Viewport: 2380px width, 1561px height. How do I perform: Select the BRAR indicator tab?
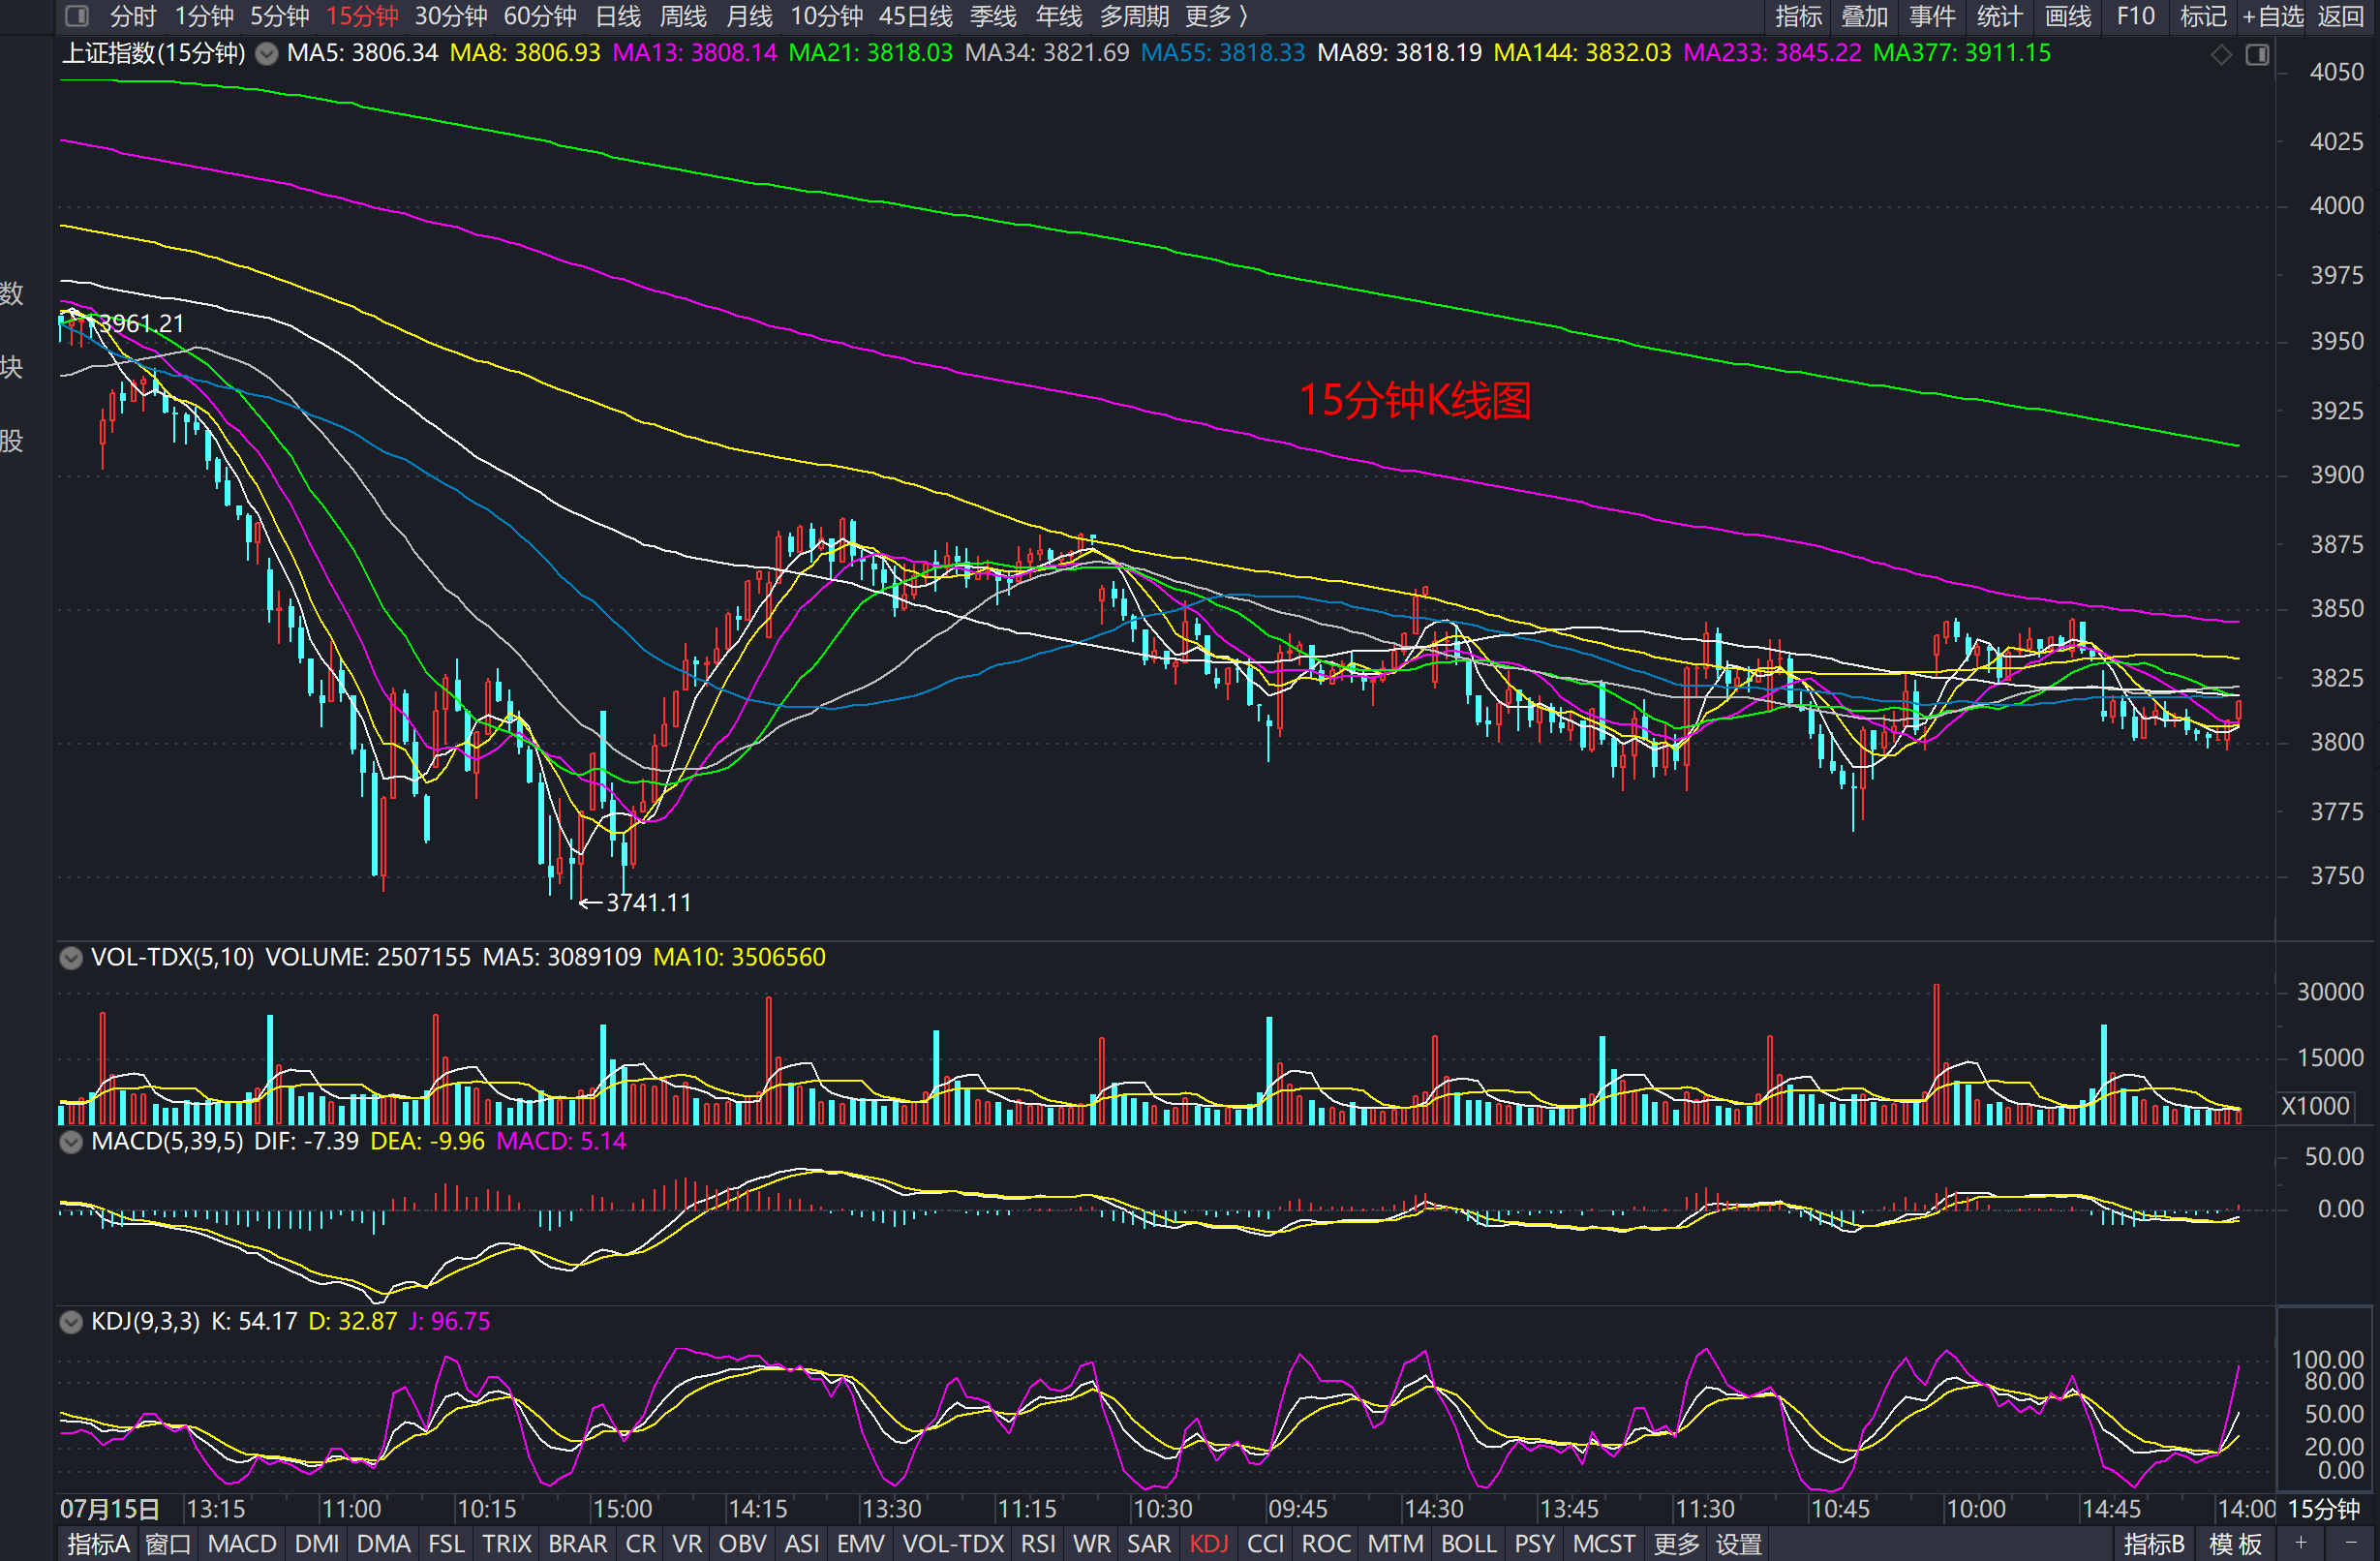point(578,1544)
